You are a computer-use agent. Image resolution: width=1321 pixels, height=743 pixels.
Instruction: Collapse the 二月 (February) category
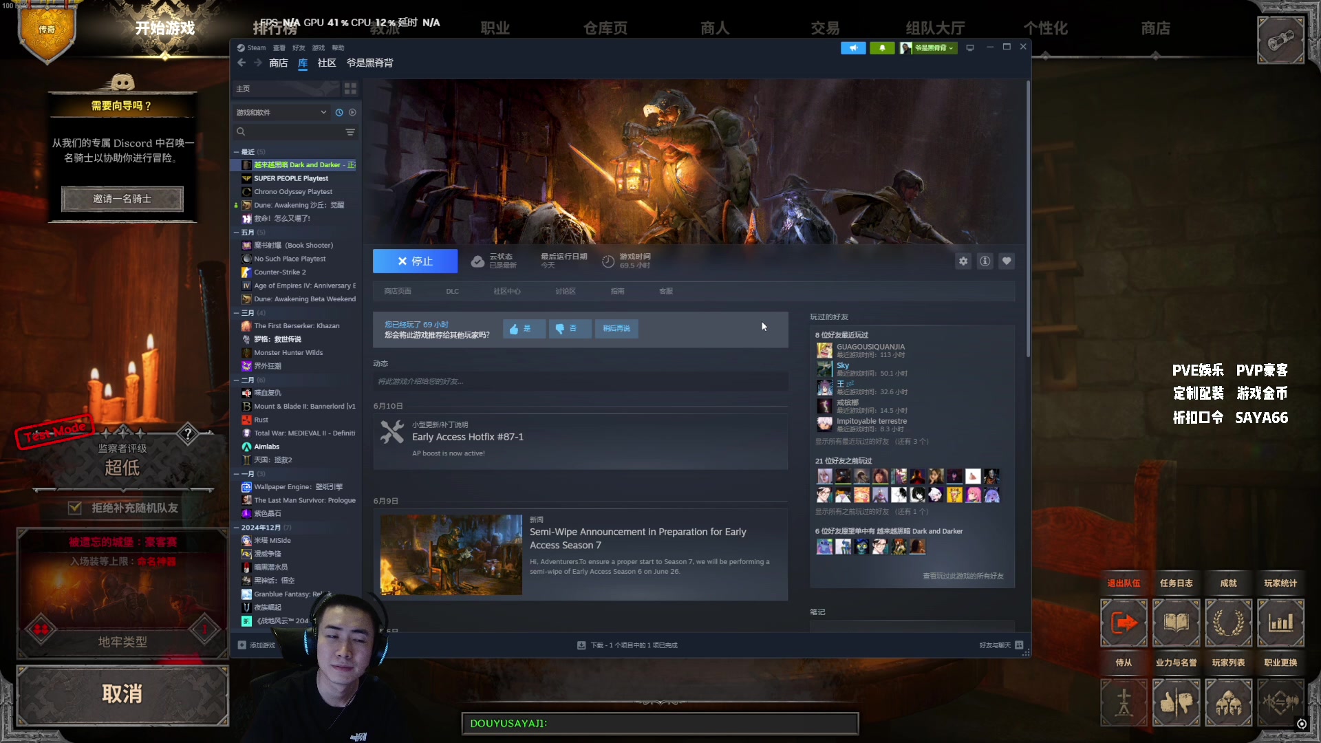(236, 380)
